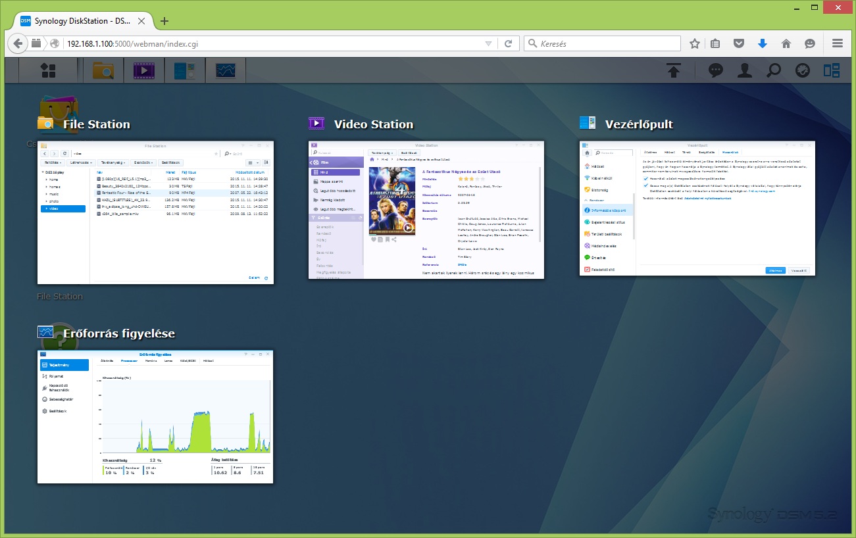Reload the page with refresh icon
This screenshot has width=856, height=538.
[x=508, y=43]
